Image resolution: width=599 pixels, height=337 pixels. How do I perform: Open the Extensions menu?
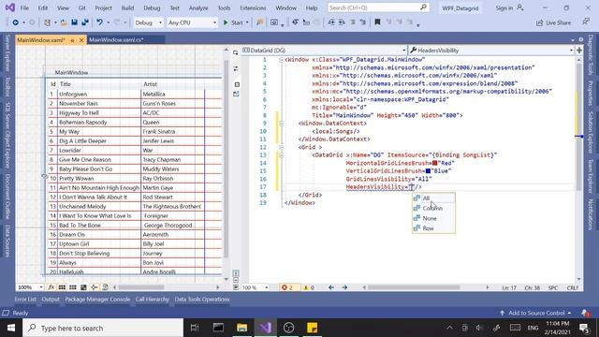click(x=253, y=7)
